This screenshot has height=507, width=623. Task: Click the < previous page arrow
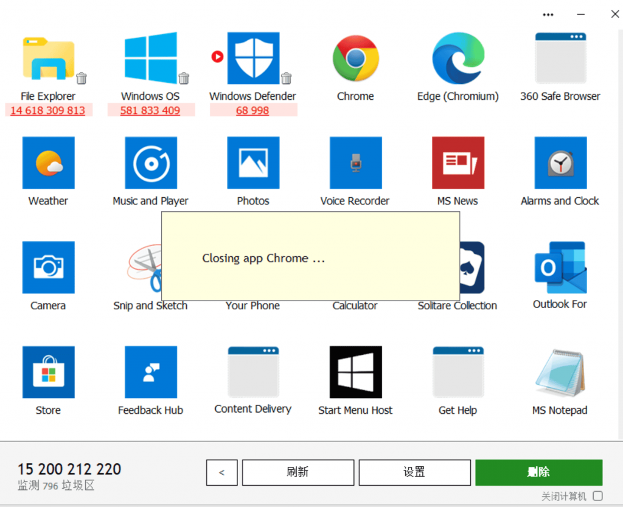pyautogui.click(x=221, y=472)
